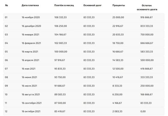Click the '№' column header
The width and height of the screenshot is (168, 116).
(6, 5)
